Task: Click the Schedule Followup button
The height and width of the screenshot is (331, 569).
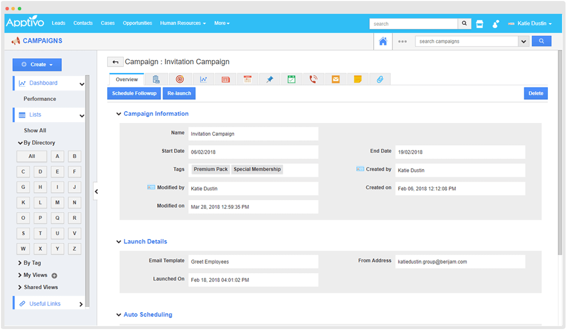Action: tap(134, 93)
